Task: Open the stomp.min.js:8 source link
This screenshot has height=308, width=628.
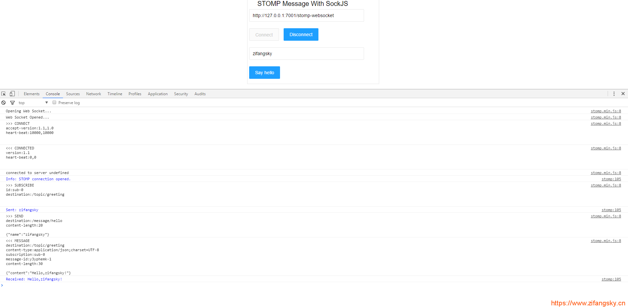Action: 606,111
